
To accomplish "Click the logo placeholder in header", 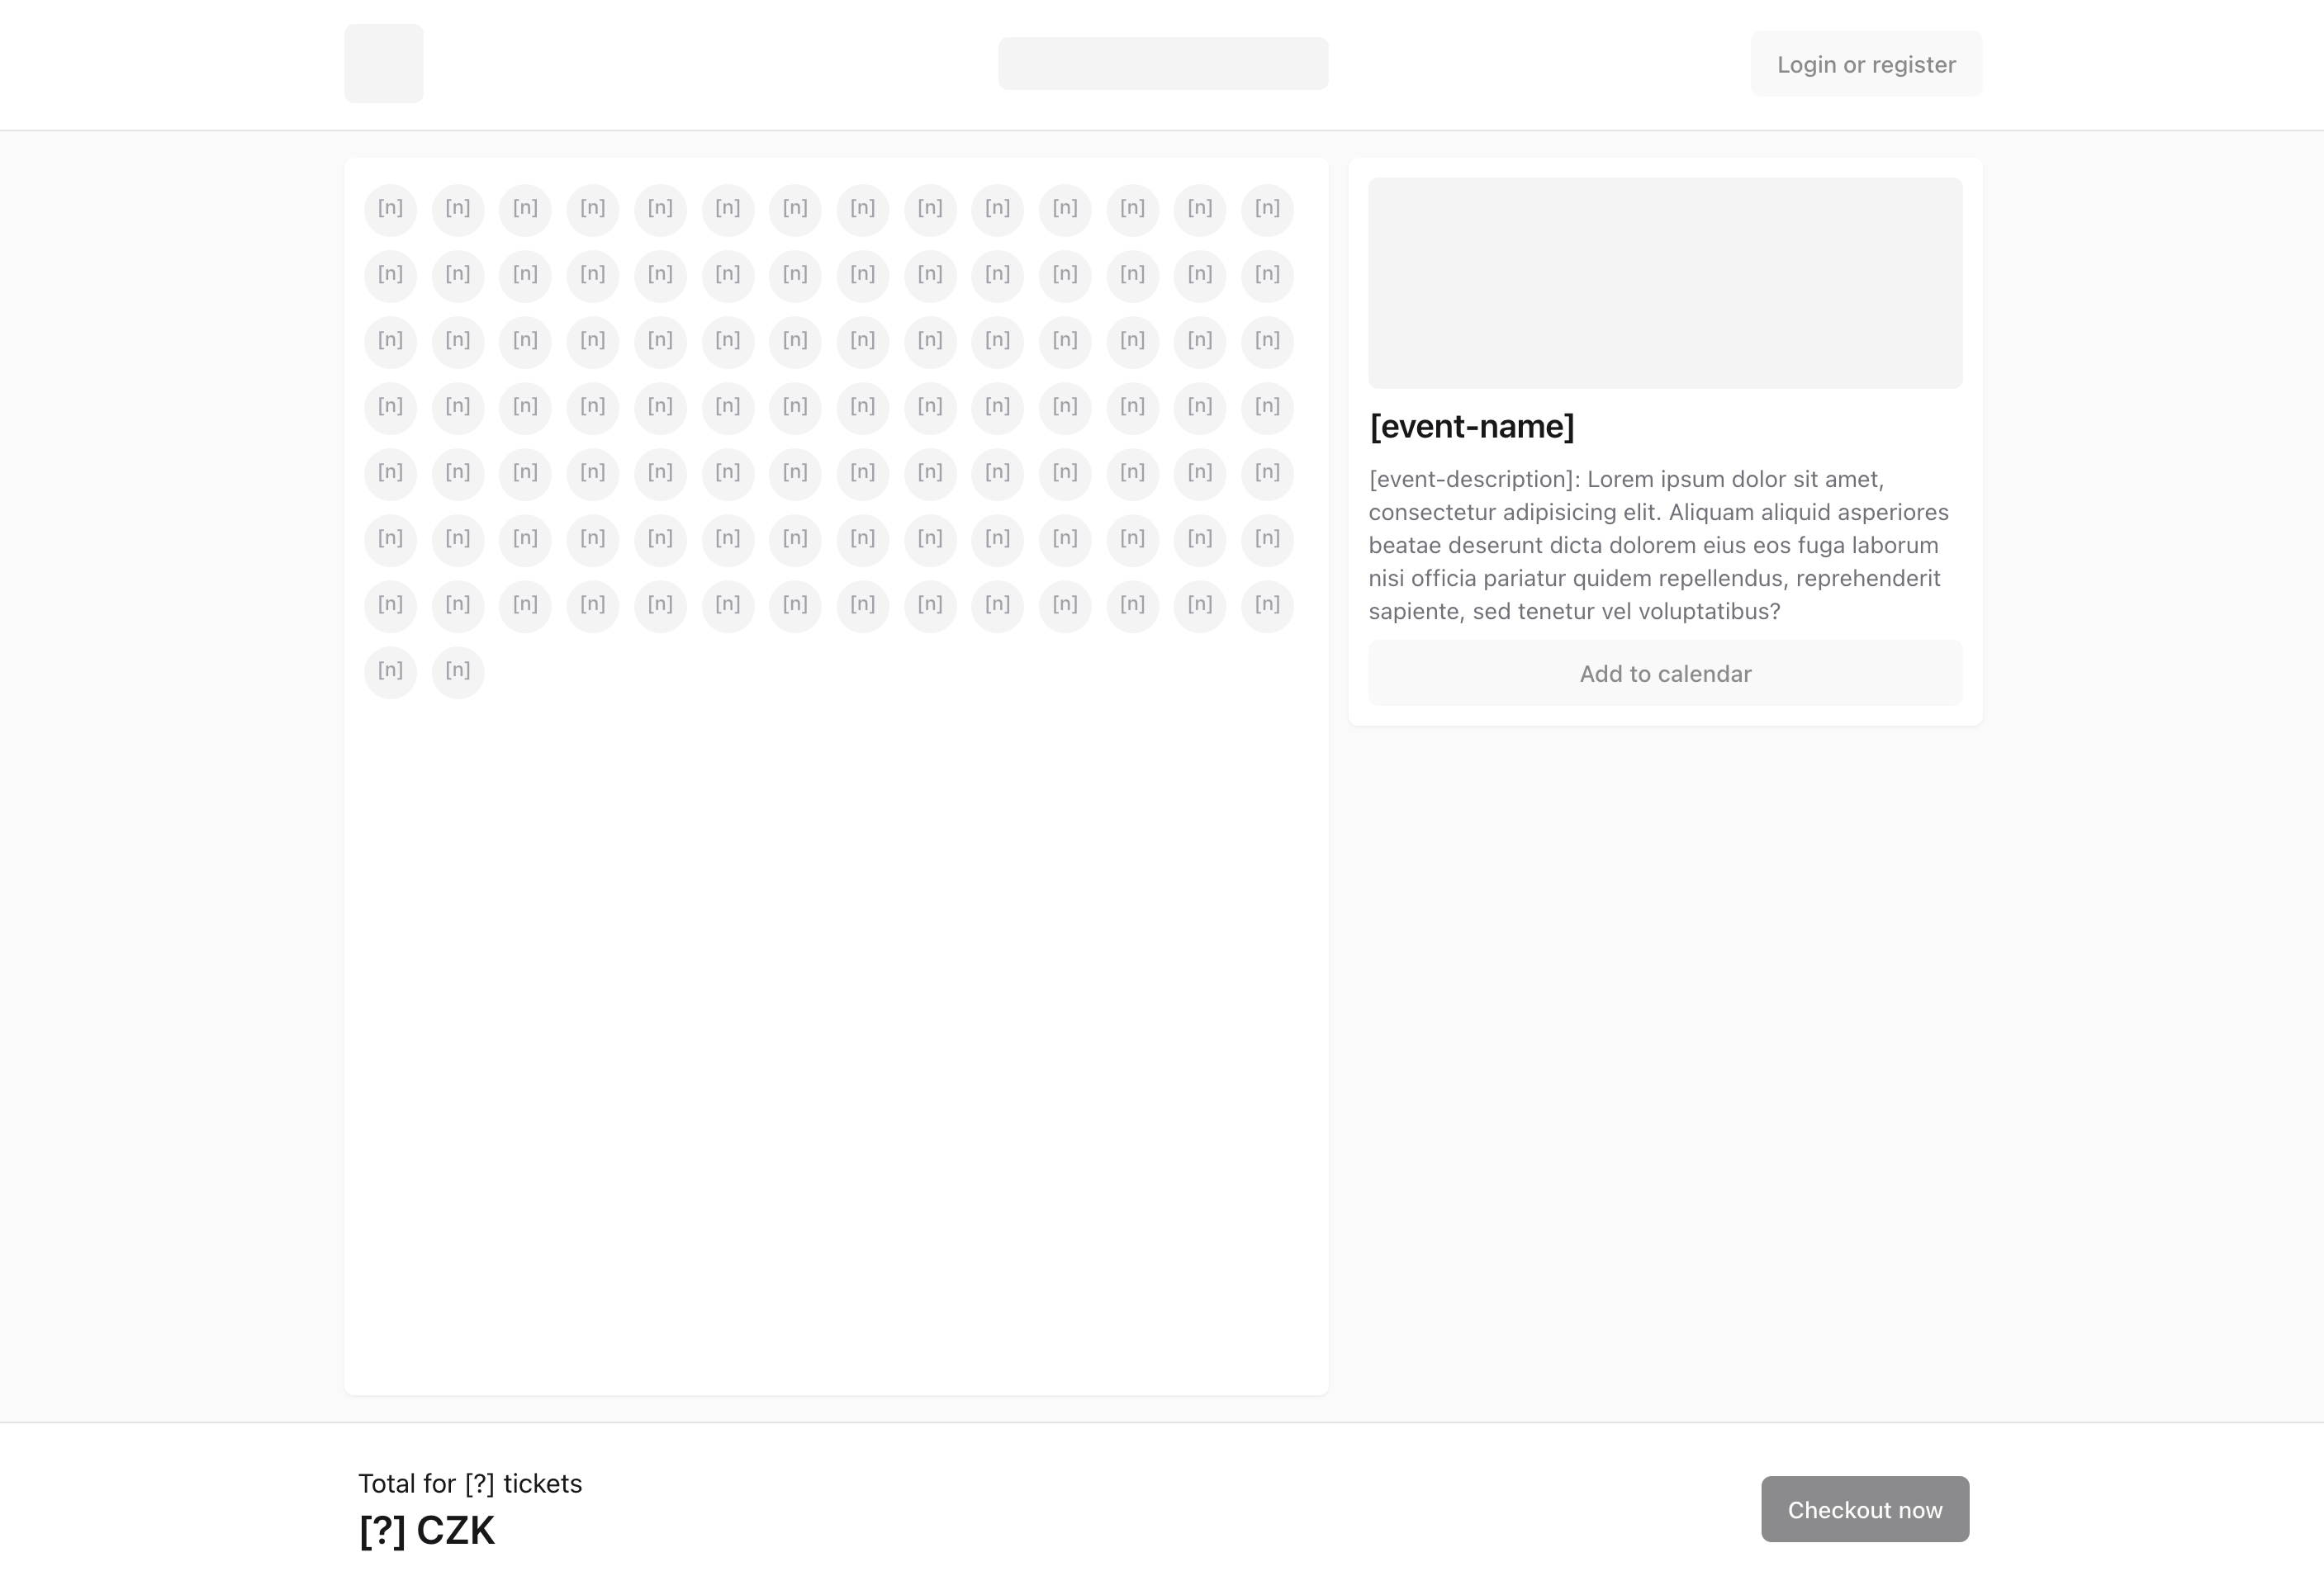I will point(384,64).
